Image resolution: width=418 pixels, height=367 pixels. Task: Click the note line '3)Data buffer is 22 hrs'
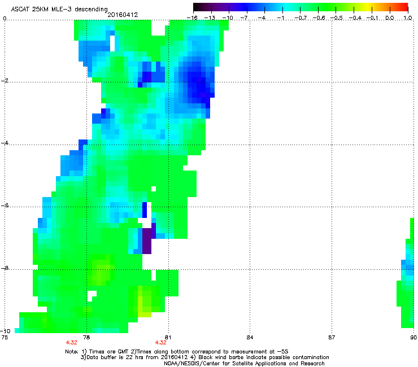click(x=204, y=357)
